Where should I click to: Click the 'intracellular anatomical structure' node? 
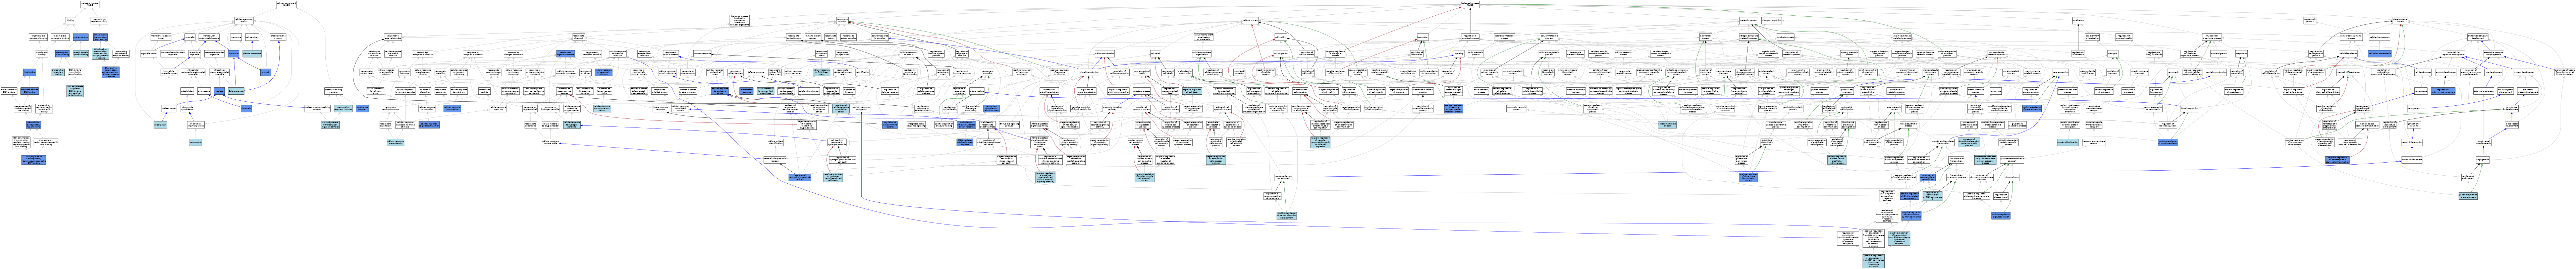click(x=209, y=37)
